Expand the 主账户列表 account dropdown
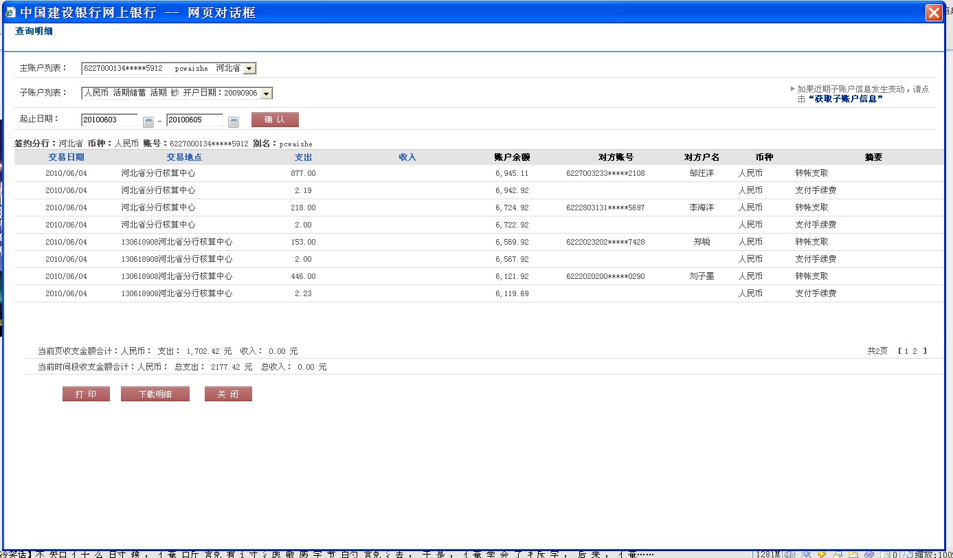The width and height of the screenshot is (953, 558). pyautogui.click(x=249, y=68)
